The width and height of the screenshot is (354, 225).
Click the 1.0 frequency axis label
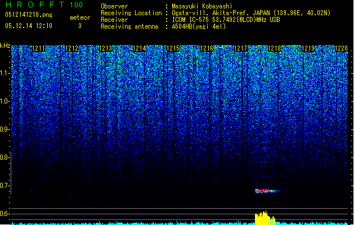[5, 101]
